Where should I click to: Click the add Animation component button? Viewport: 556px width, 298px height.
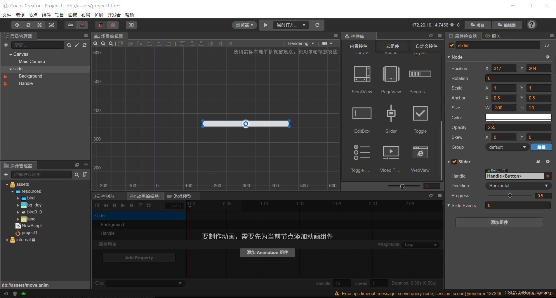pyautogui.click(x=267, y=253)
